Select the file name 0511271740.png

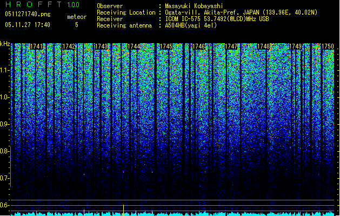(x=28, y=14)
